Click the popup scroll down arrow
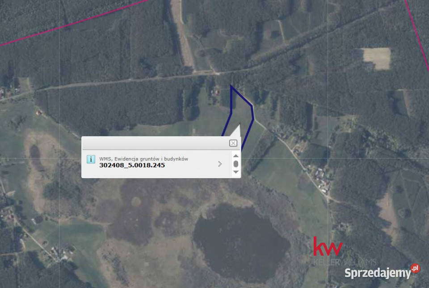The height and width of the screenshot is (288, 429). (x=236, y=172)
